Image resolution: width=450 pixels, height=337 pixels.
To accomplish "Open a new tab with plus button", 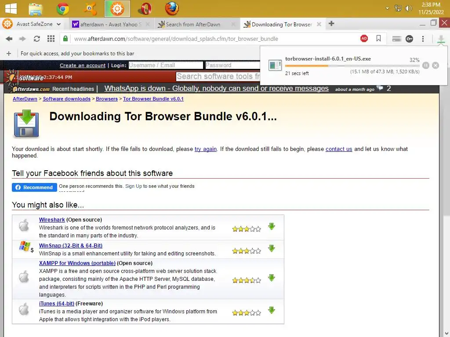I will [331, 24].
